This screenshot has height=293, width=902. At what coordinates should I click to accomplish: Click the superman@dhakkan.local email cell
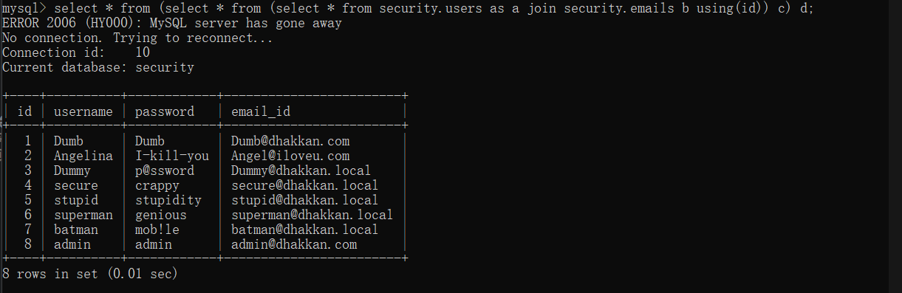[312, 216]
